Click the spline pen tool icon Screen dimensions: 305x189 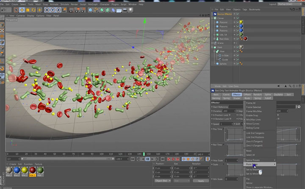pos(96,10)
